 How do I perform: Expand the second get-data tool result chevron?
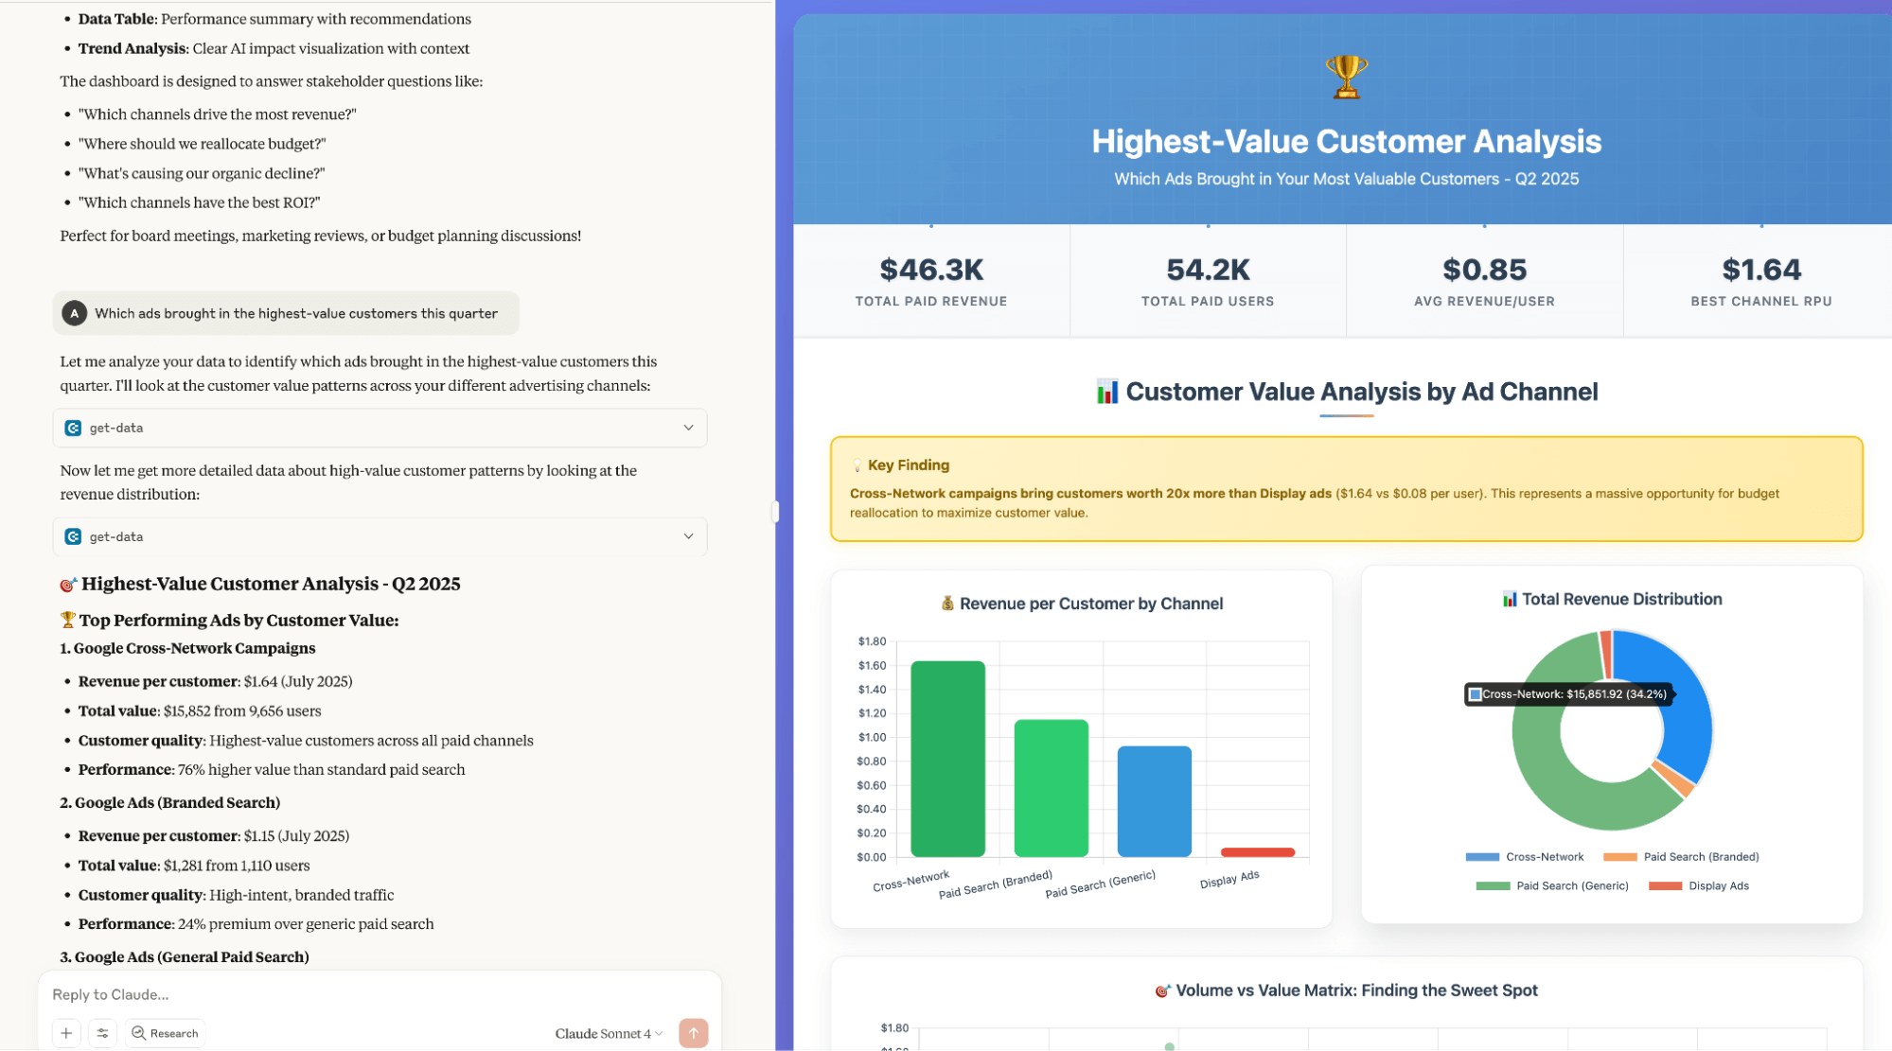point(688,536)
